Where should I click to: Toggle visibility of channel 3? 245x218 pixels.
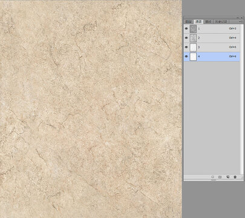[186, 47]
